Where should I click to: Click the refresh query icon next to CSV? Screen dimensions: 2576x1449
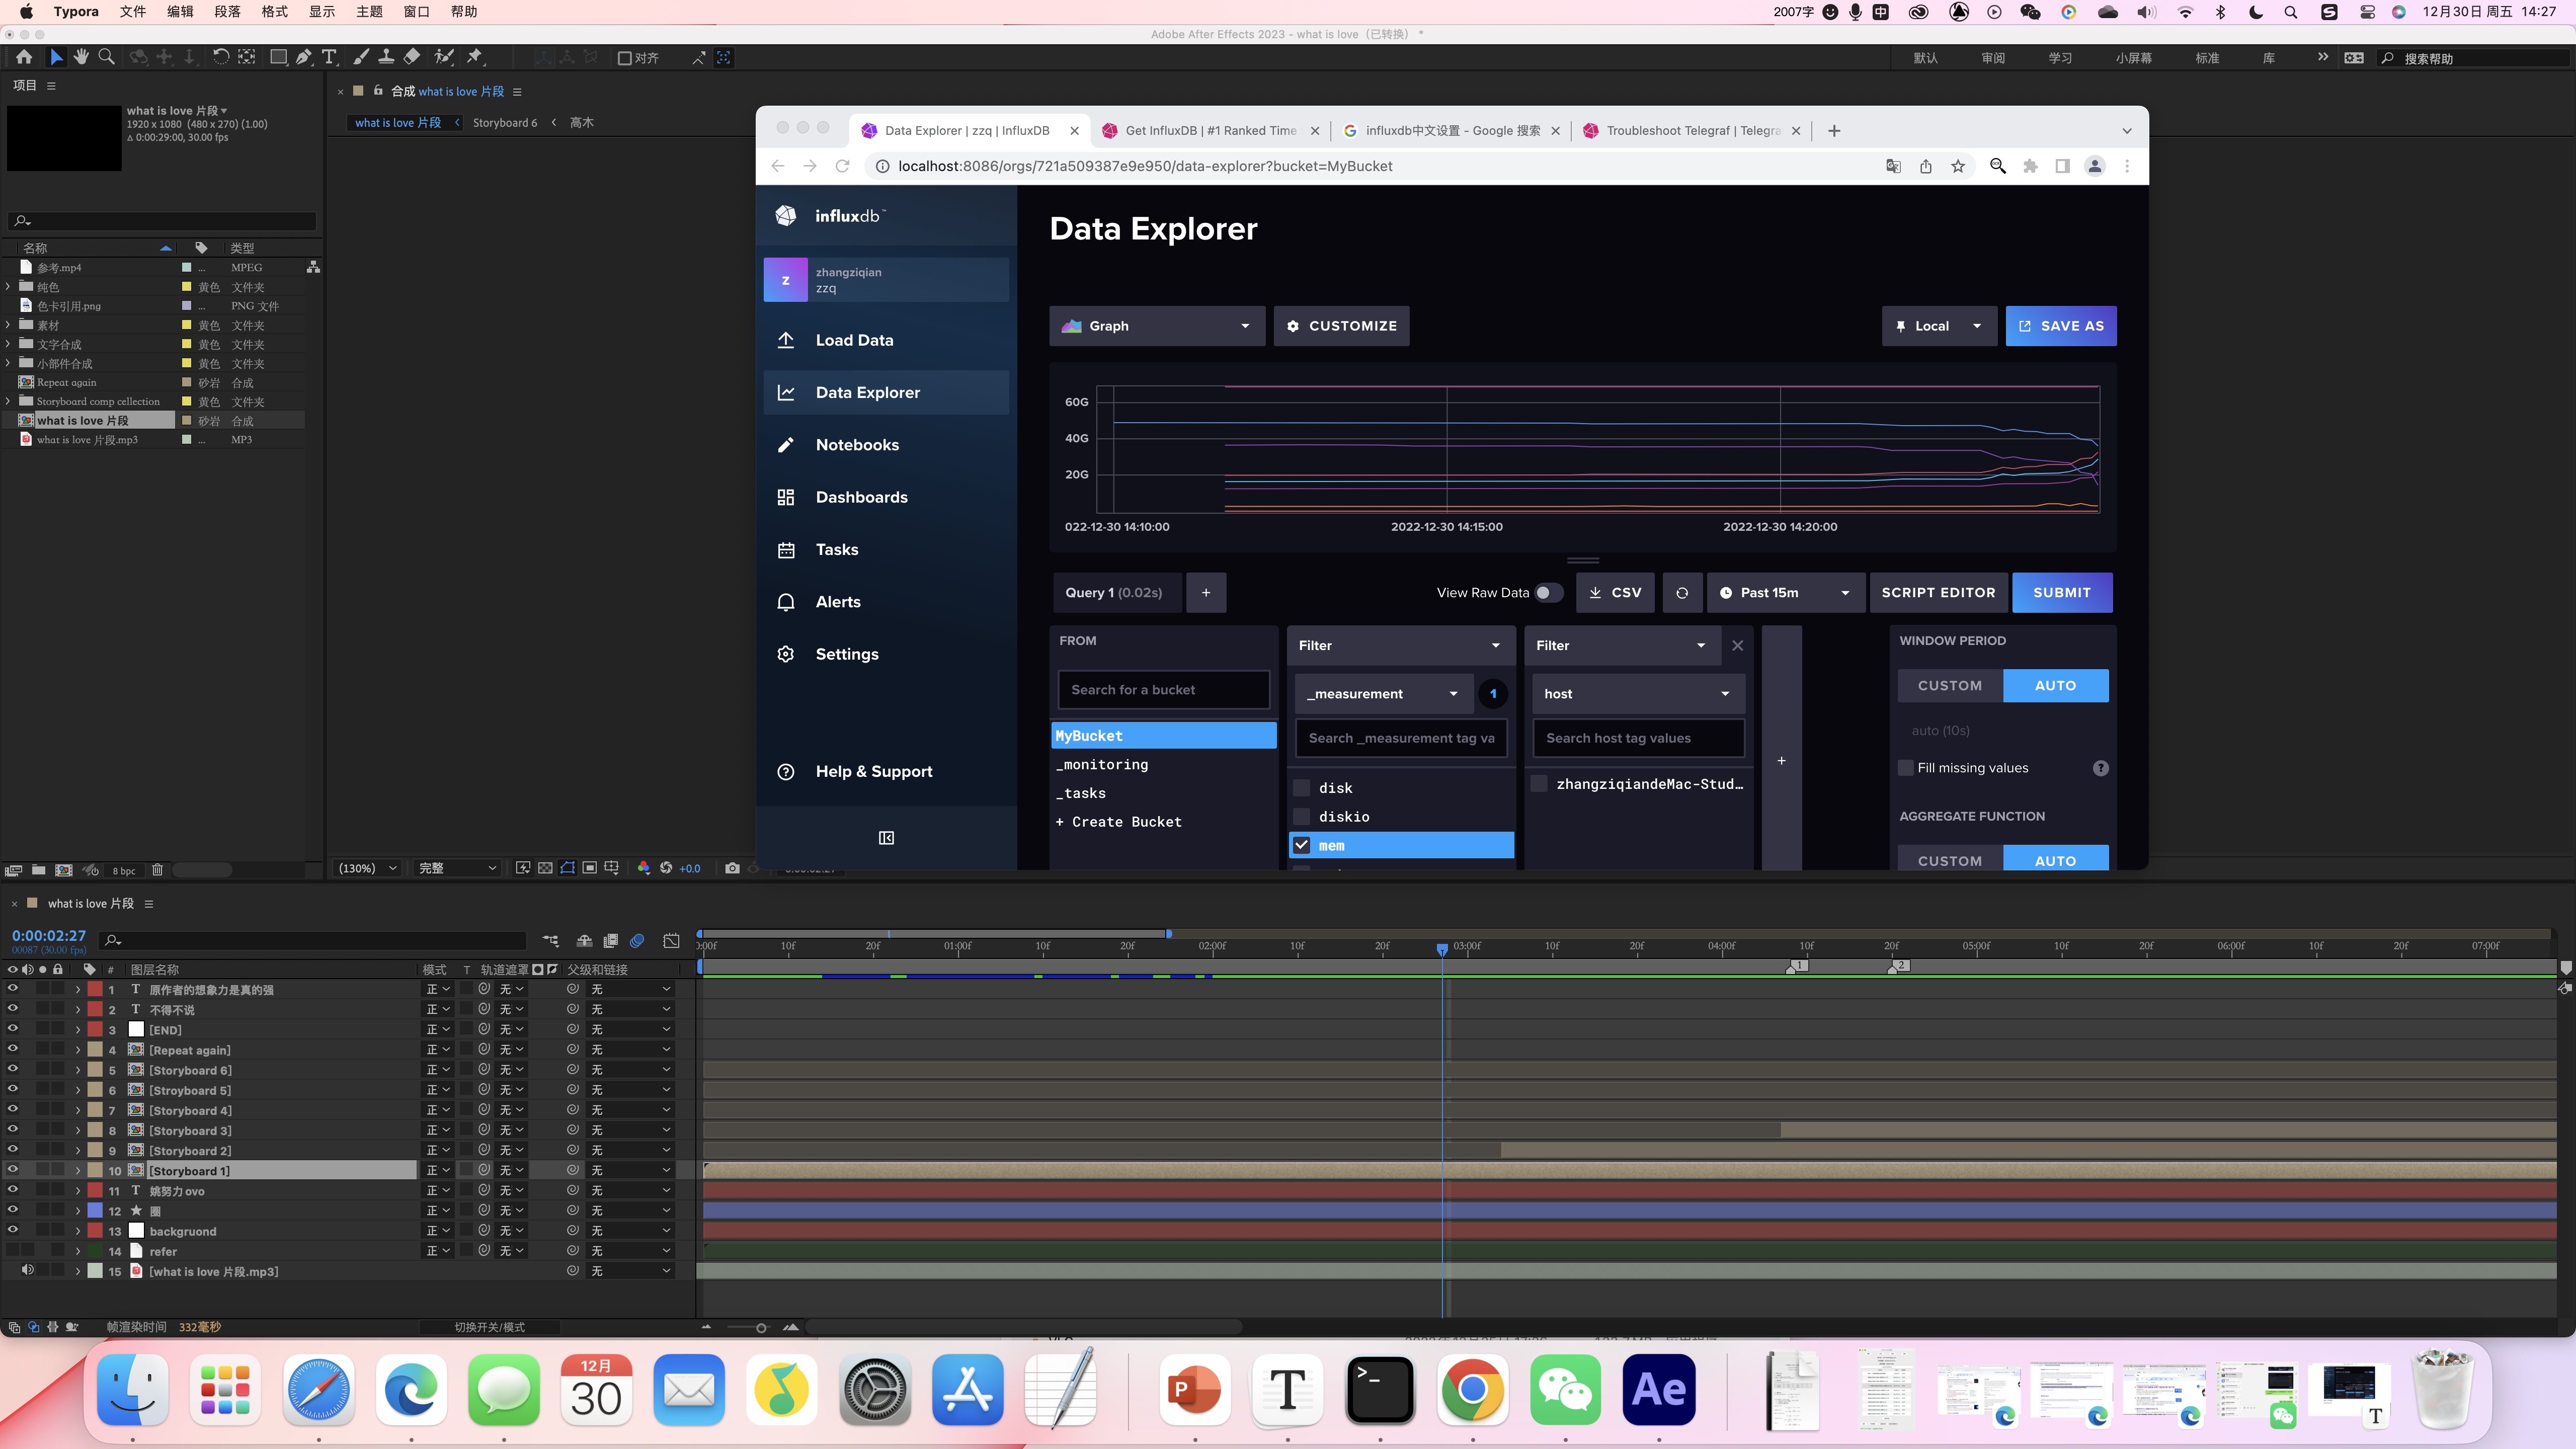tap(1682, 593)
